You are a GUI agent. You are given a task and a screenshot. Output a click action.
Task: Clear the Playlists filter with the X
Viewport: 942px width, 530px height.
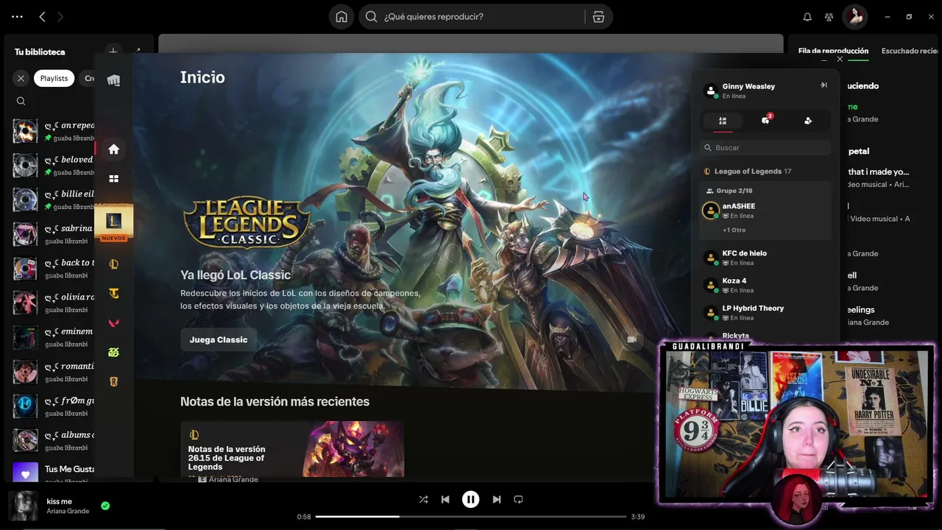click(x=21, y=78)
